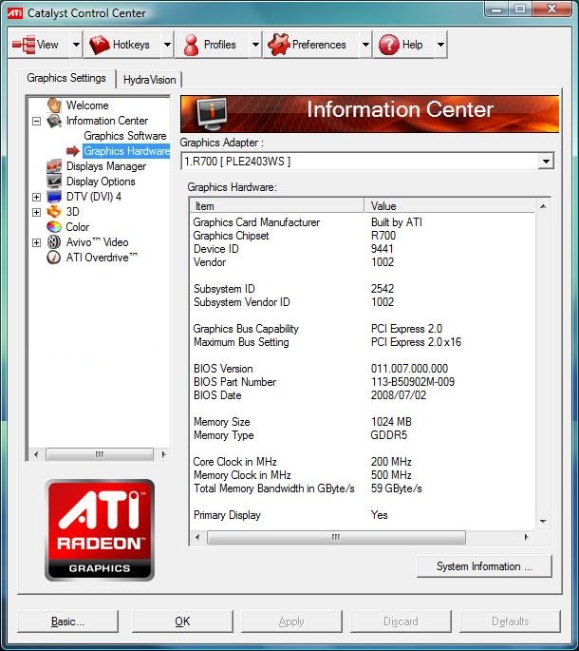
Task: Click the Welcome hand icon
Action: pyautogui.click(x=54, y=105)
